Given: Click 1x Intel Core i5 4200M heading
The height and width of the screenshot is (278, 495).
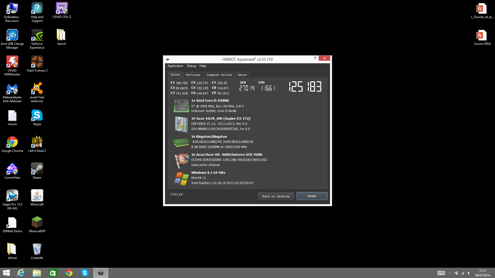Looking at the screenshot, I should (x=210, y=101).
